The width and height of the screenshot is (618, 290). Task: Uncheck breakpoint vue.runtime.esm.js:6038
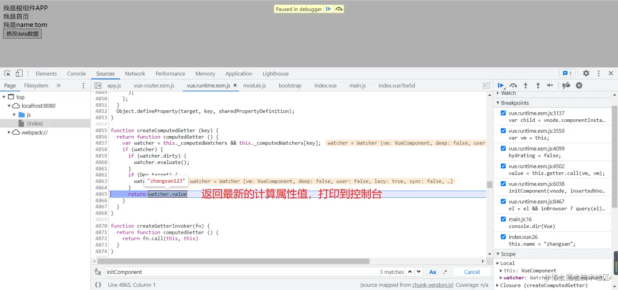[503, 184]
